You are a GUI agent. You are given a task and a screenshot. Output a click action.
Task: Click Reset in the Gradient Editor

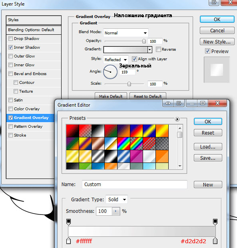tap(208, 133)
